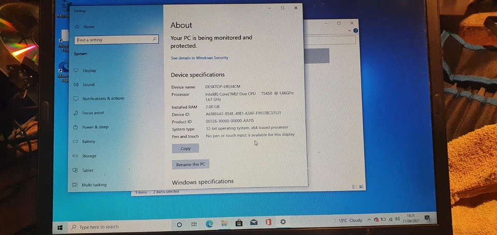The width and height of the screenshot is (497, 235).
Task: Click Installed RAM value 2.00 GB
Action: click(x=212, y=107)
